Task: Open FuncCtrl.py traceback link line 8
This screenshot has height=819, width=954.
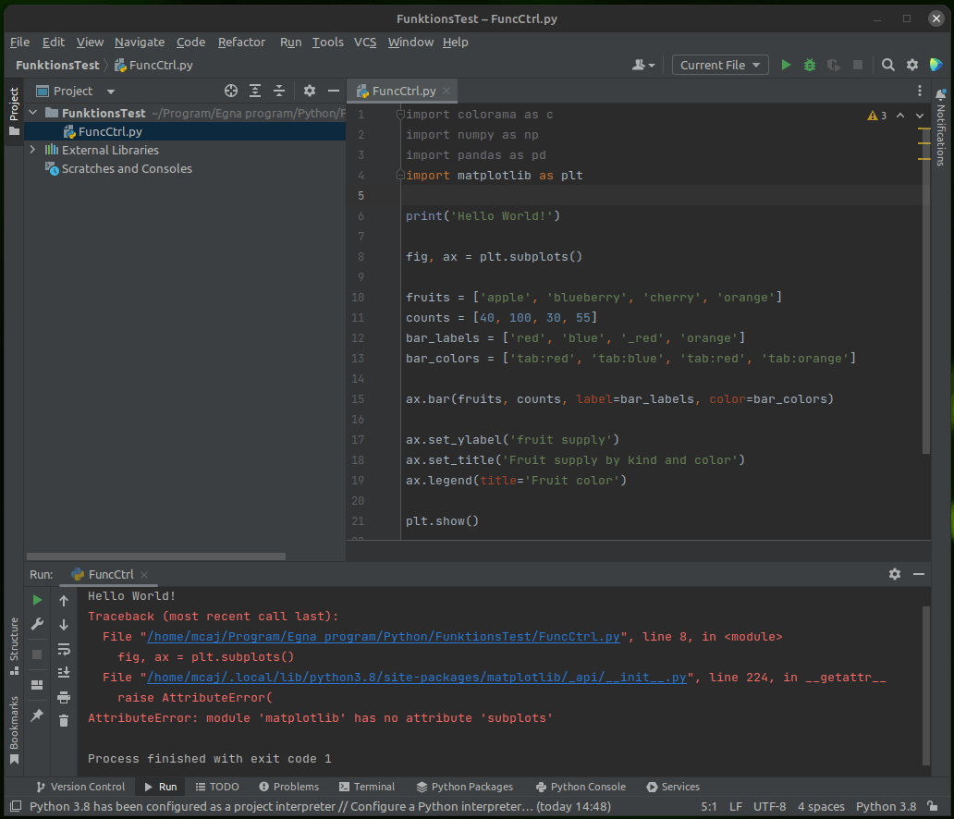Action: coord(384,637)
